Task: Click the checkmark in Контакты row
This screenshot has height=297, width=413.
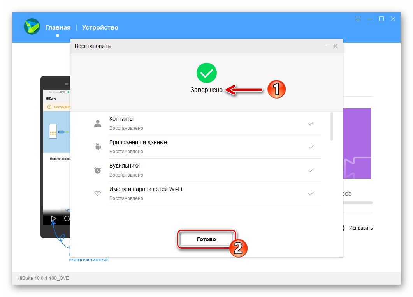Action: click(311, 124)
